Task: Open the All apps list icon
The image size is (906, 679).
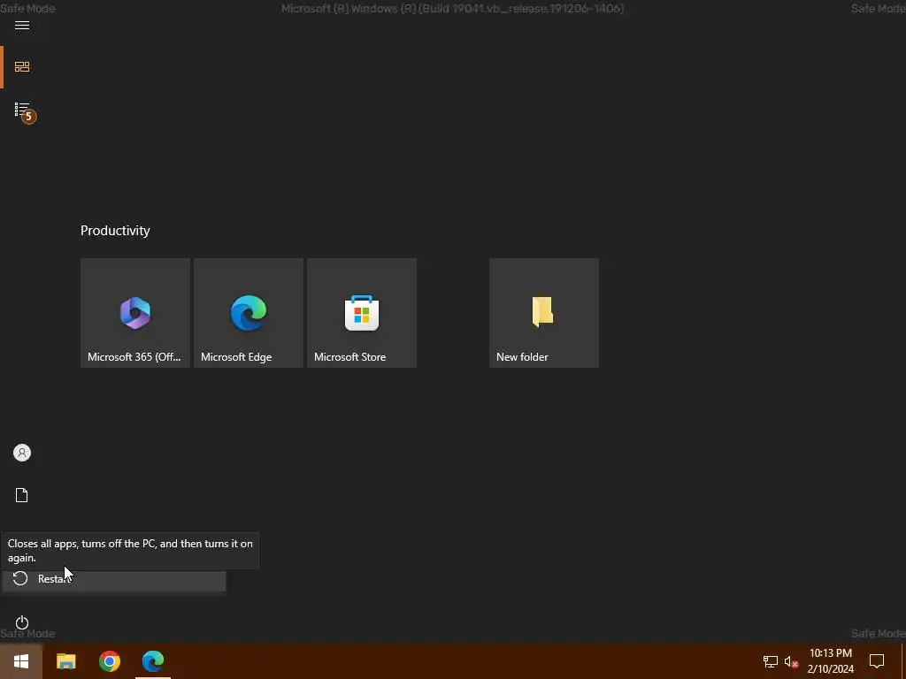Action: click(x=22, y=109)
